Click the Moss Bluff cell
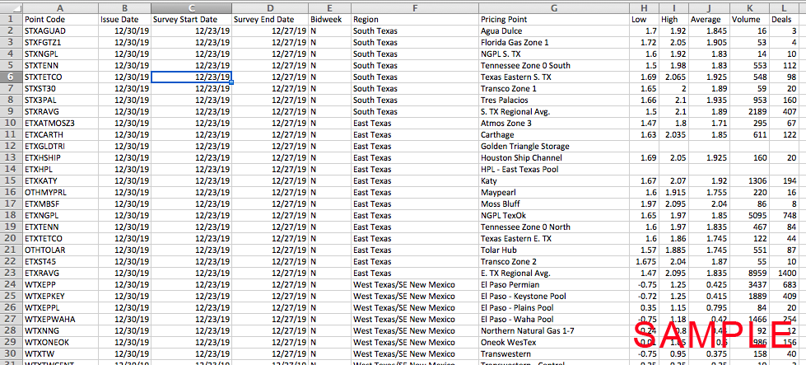 click(554, 204)
